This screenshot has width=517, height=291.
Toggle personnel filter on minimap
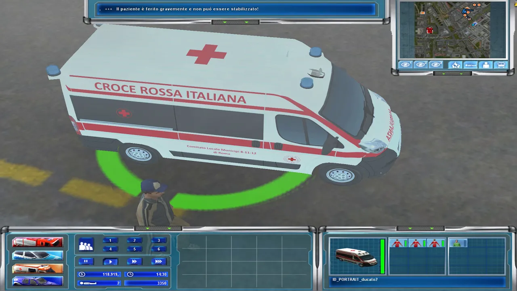[x=486, y=65]
